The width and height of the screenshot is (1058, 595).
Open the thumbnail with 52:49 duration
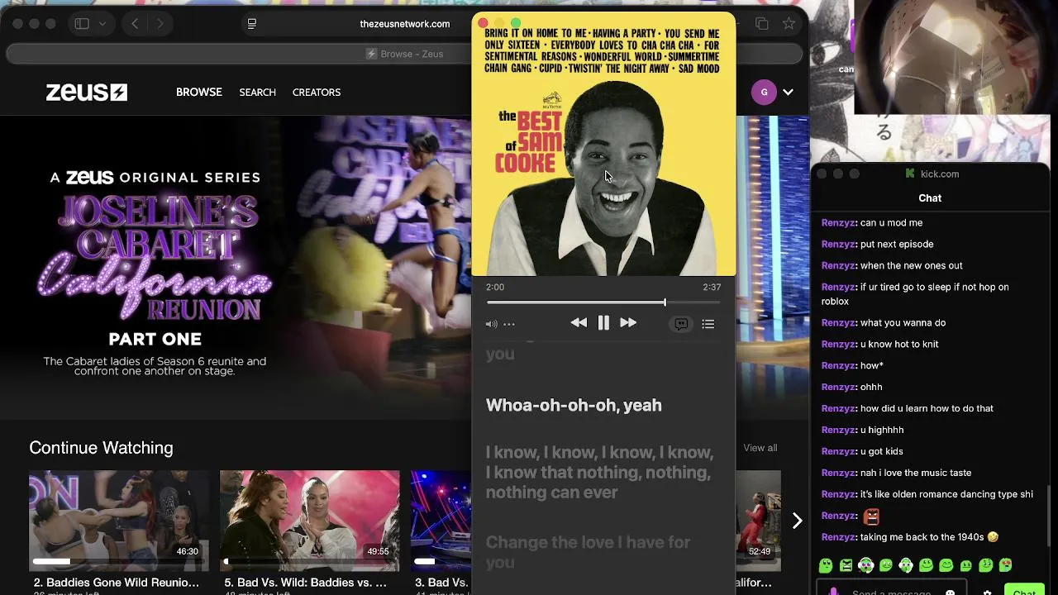point(758,521)
